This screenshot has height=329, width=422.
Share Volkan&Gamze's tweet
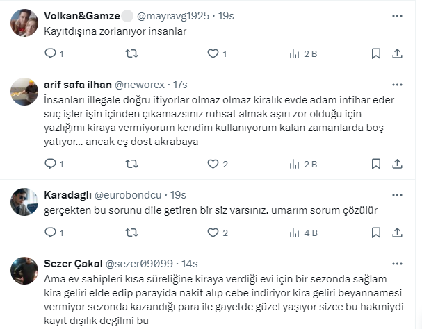pos(398,53)
